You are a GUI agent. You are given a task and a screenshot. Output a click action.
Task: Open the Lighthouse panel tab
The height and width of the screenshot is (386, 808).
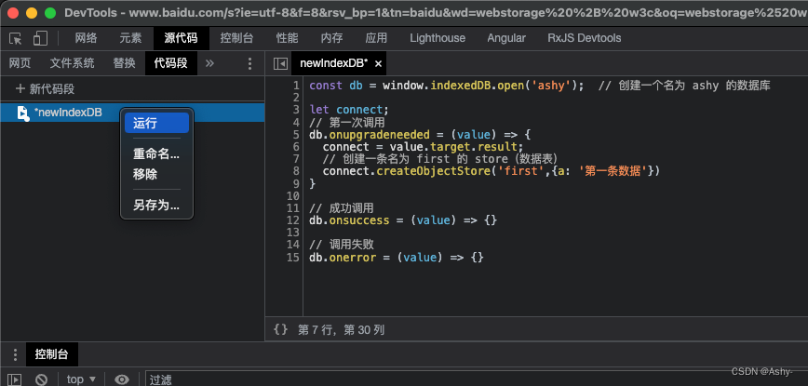[x=438, y=38]
